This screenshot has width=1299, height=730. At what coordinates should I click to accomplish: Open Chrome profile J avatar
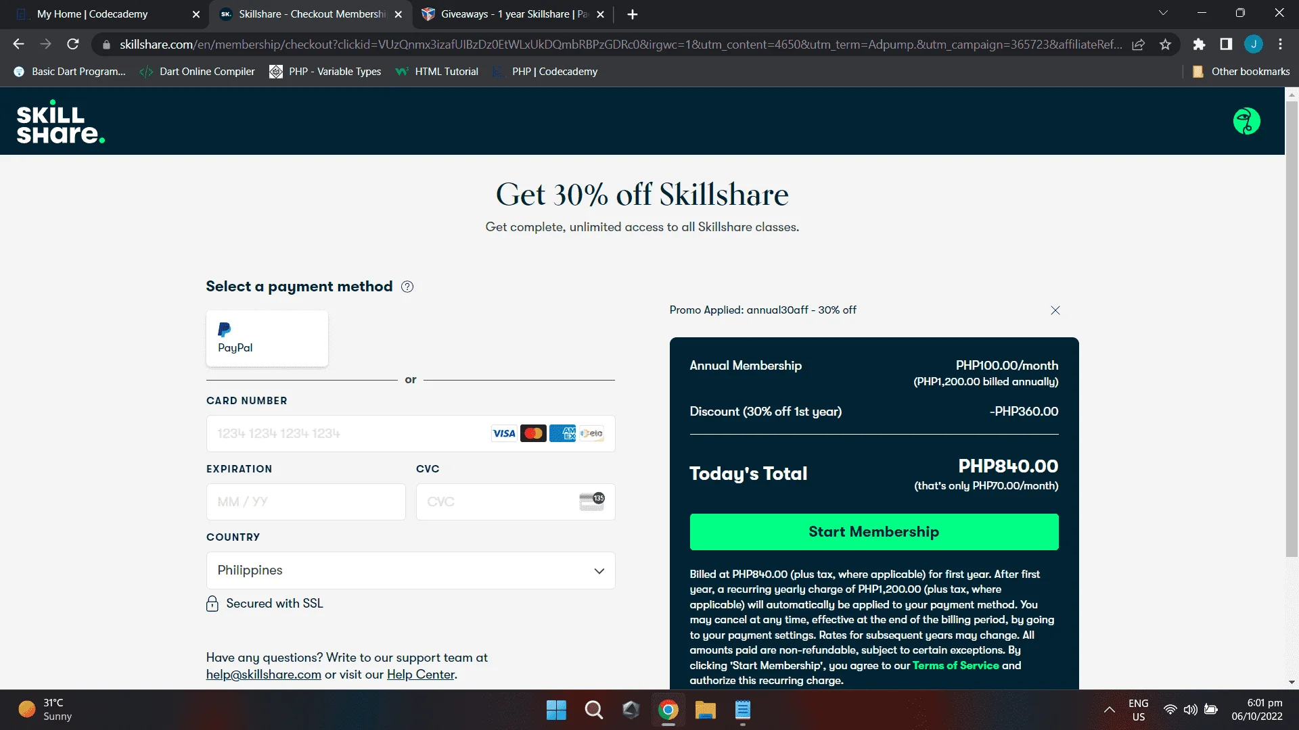(x=1254, y=45)
